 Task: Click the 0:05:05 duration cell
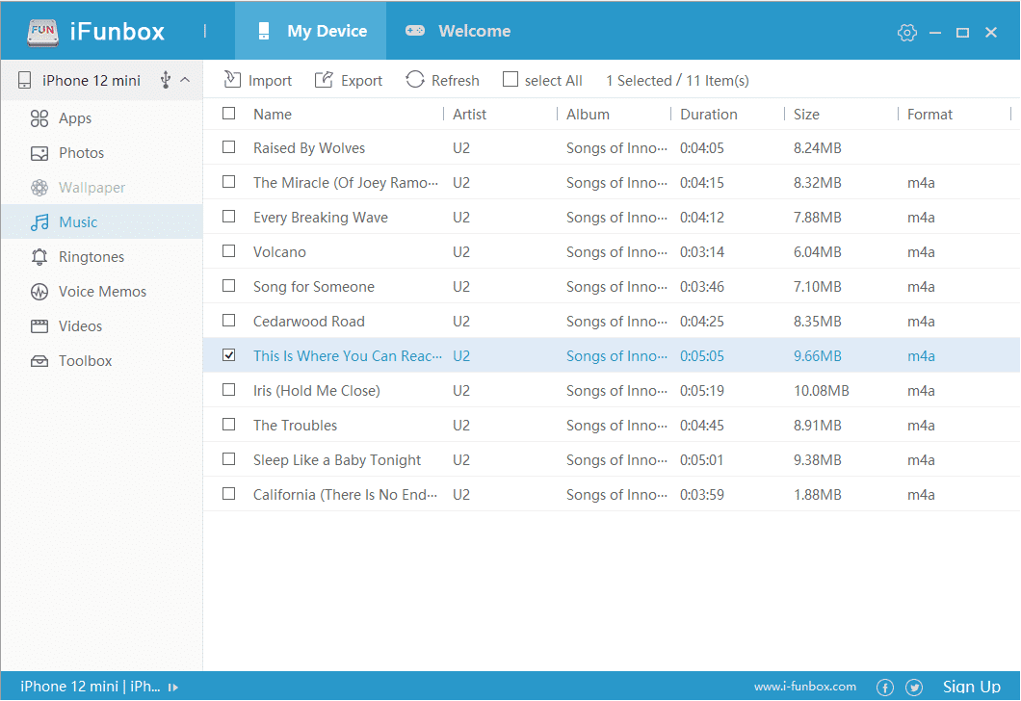pos(702,356)
